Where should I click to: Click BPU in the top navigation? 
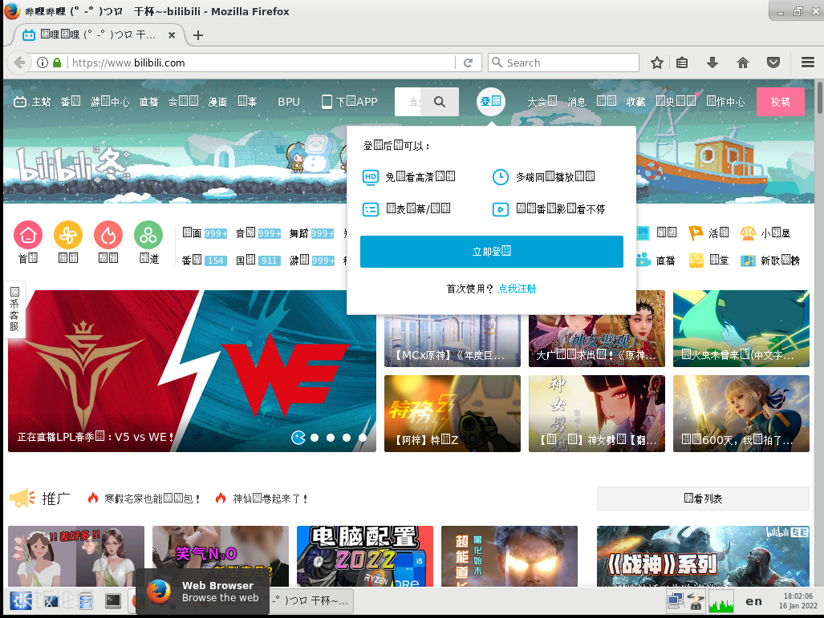point(289,102)
